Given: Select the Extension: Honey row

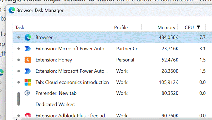Looking at the screenshot, I should [112, 60].
